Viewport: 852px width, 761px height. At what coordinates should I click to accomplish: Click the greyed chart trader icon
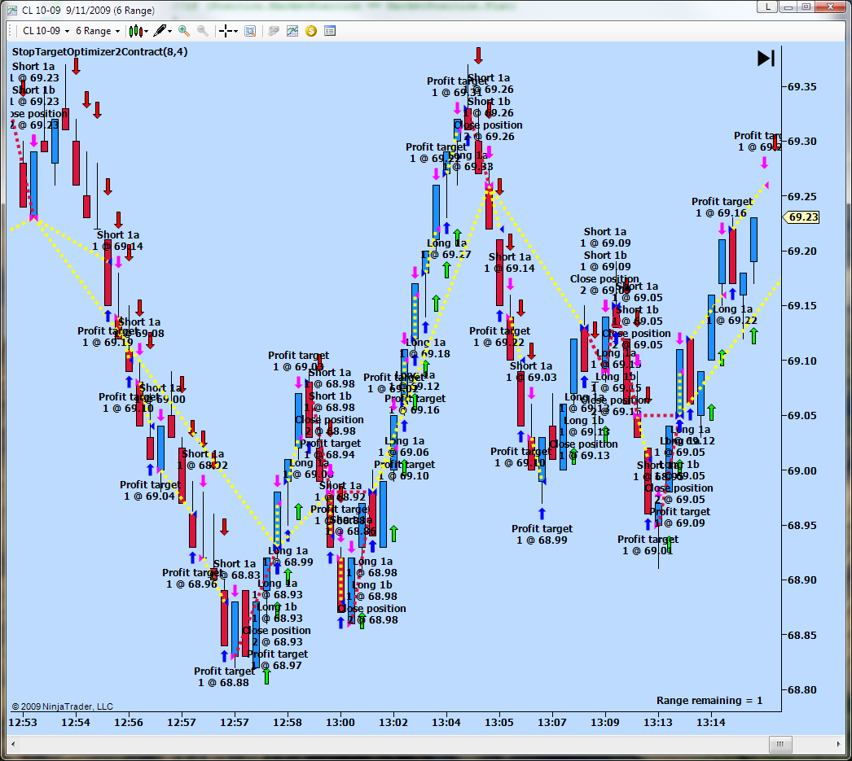(274, 31)
